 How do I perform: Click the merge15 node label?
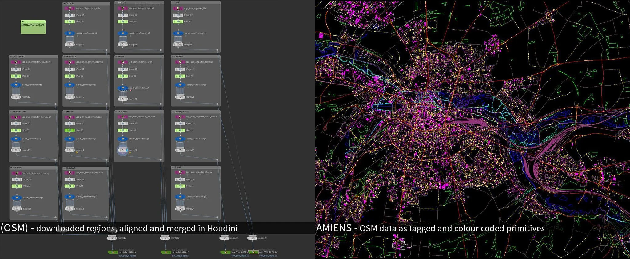pyautogui.click(x=80, y=97)
